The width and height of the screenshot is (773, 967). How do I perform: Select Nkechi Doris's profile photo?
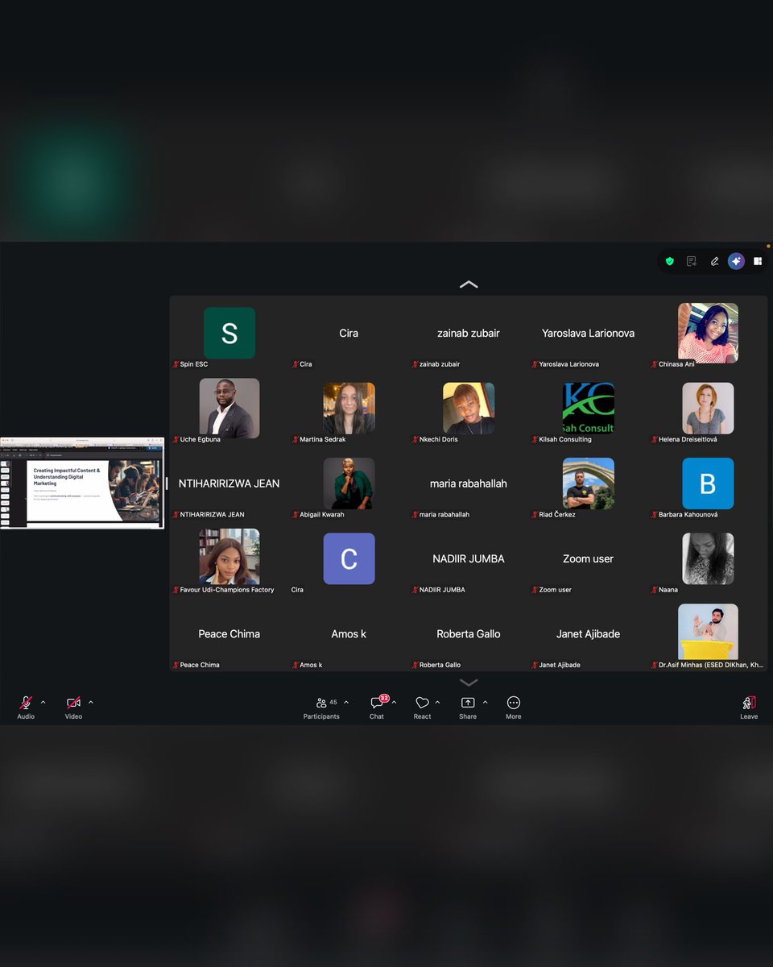click(469, 408)
